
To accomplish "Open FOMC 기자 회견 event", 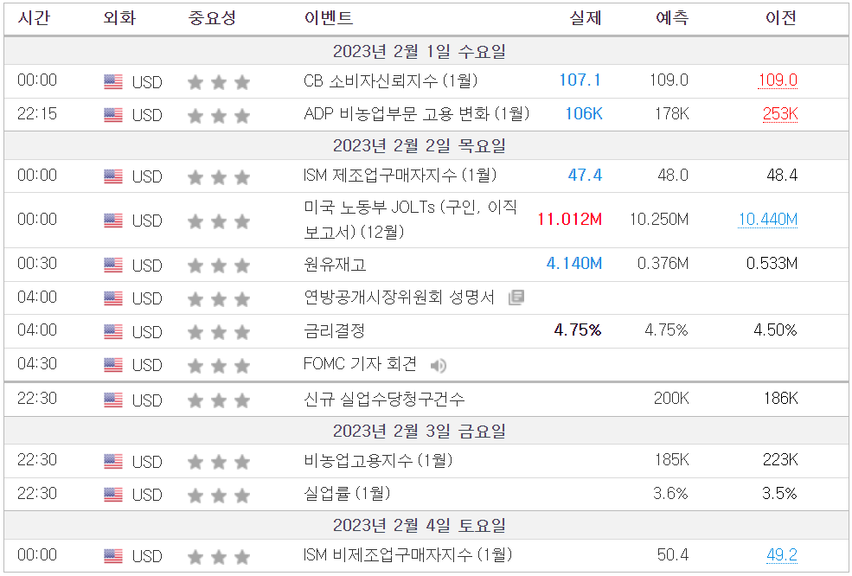I will point(360,363).
